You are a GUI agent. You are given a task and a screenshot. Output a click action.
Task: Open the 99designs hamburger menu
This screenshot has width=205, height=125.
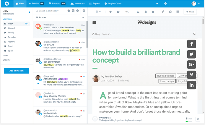94,22
